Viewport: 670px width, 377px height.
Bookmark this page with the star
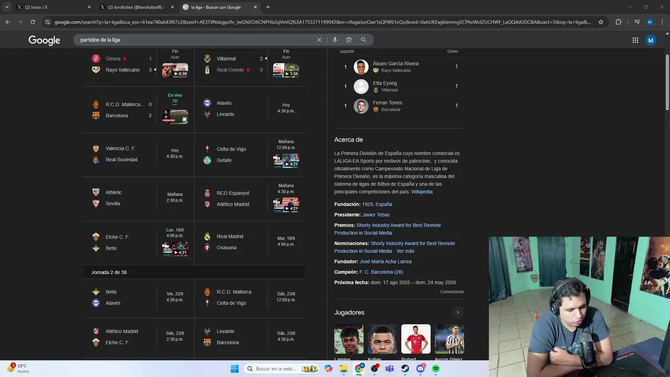[601, 22]
